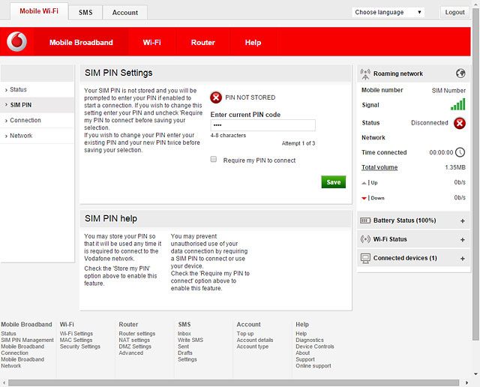This screenshot has width=480, height=387.
Task: Click the Logout button
Action: (454, 12)
